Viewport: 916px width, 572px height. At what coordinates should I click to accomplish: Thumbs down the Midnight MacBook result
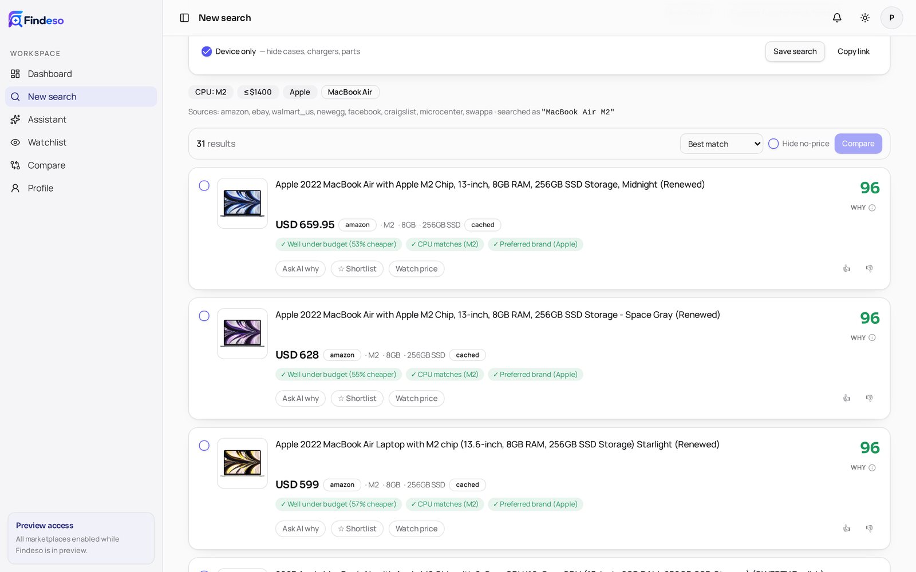(x=869, y=268)
